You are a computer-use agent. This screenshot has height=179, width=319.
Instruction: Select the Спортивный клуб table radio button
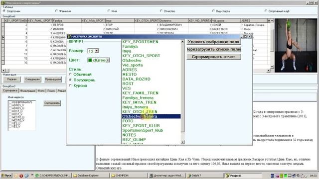pos(266,11)
